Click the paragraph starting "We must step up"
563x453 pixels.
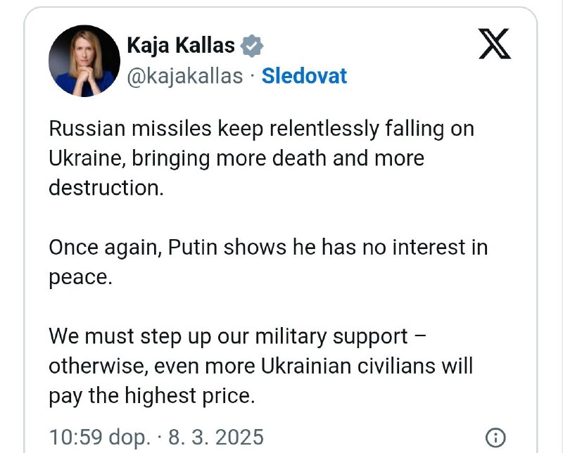click(x=260, y=366)
